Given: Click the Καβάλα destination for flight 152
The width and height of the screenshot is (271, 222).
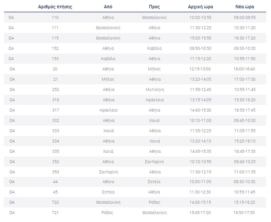Looking at the screenshot, I should click(x=154, y=48).
